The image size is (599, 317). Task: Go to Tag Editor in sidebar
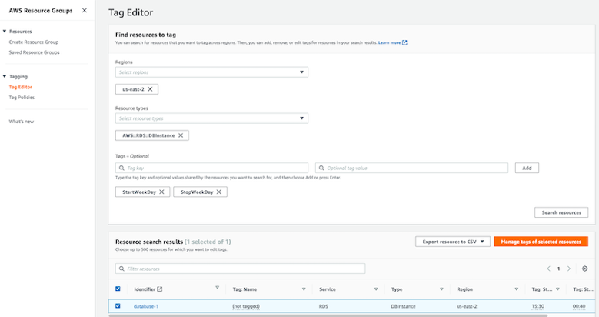(21, 87)
